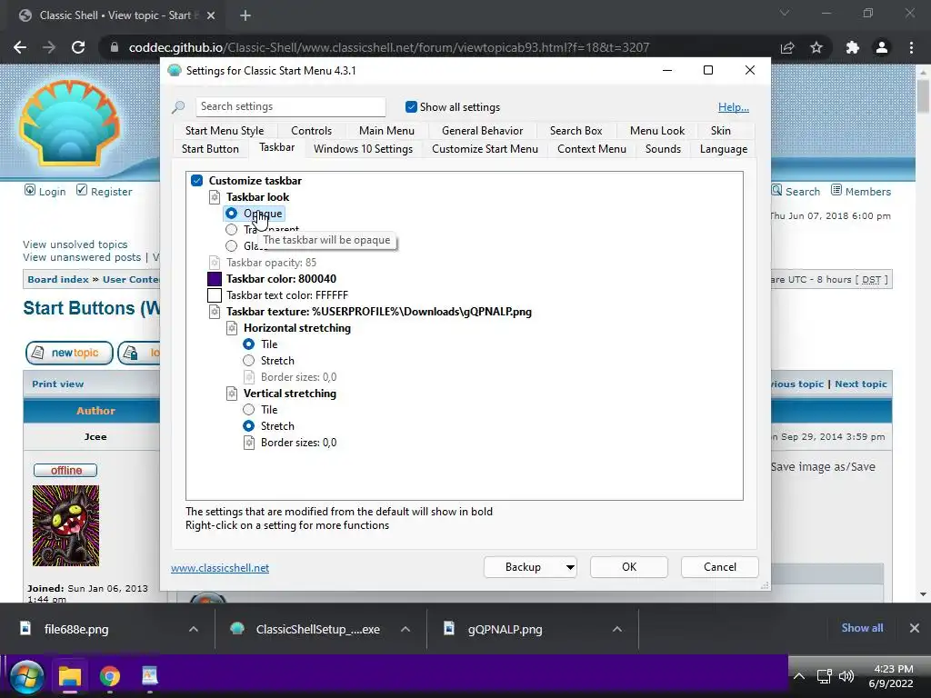Image resolution: width=931 pixels, height=698 pixels.
Task: Click the Search settings field
Action: coord(291,107)
